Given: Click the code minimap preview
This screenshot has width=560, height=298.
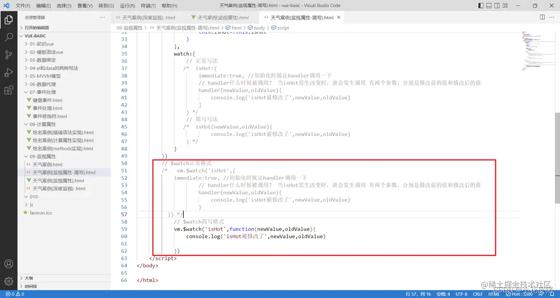Looking at the screenshot, I should [538, 50].
